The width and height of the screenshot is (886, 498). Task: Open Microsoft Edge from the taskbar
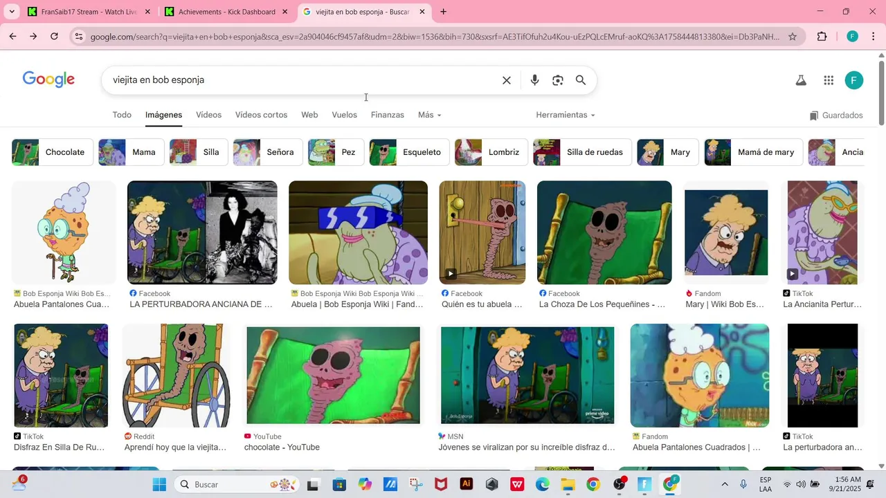(543, 484)
